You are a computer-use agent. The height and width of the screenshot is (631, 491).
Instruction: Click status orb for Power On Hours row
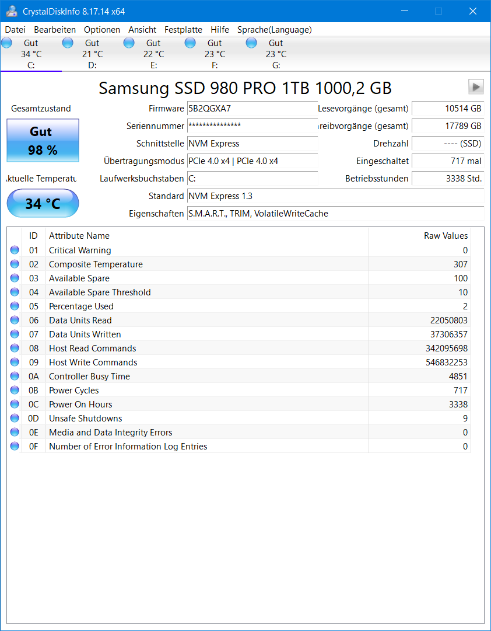pyautogui.click(x=15, y=404)
